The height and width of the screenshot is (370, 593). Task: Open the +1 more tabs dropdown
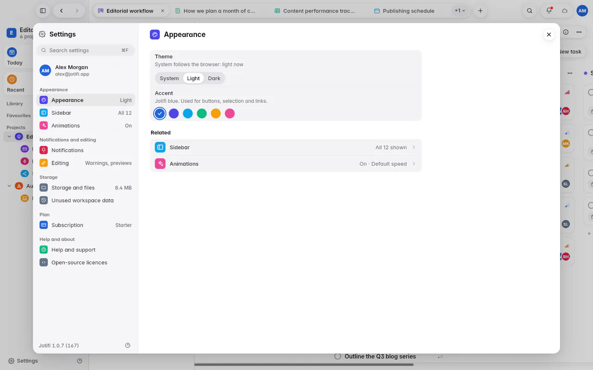click(x=460, y=11)
